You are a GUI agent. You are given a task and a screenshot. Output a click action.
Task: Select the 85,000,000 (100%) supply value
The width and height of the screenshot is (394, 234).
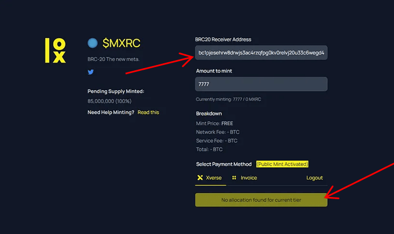click(x=110, y=101)
